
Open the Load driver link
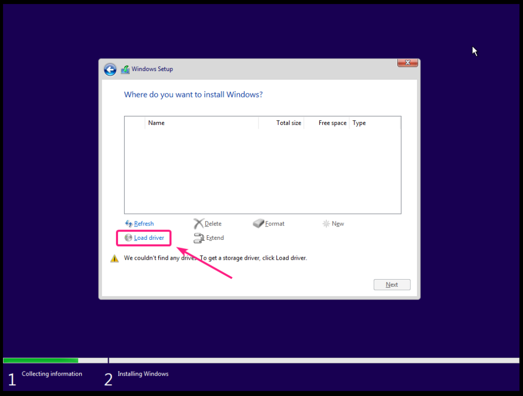[149, 238]
